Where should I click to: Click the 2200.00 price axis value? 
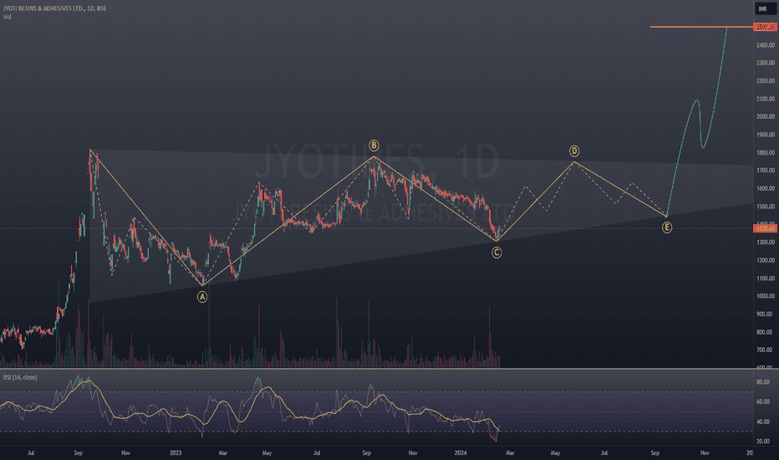click(x=766, y=80)
